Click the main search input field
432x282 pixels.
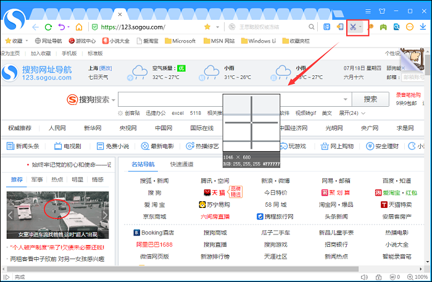click(x=235, y=99)
